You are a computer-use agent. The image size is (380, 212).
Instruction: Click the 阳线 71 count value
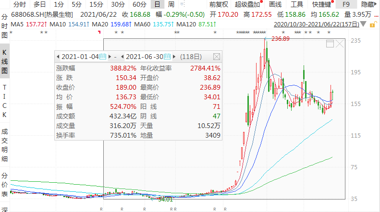pyautogui.click(x=216, y=106)
